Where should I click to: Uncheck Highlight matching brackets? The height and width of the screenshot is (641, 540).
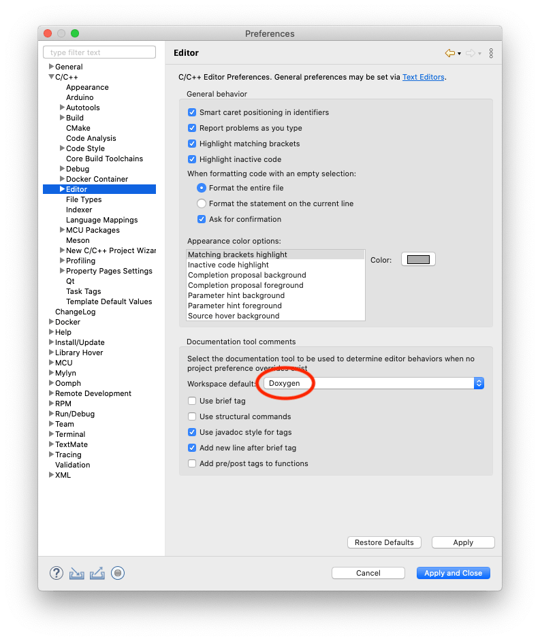click(x=192, y=144)
